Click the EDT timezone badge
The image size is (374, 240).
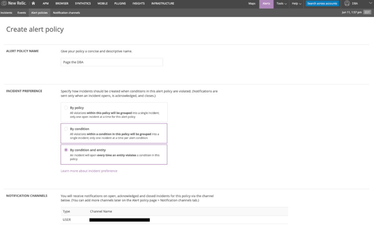click(367, 12)
